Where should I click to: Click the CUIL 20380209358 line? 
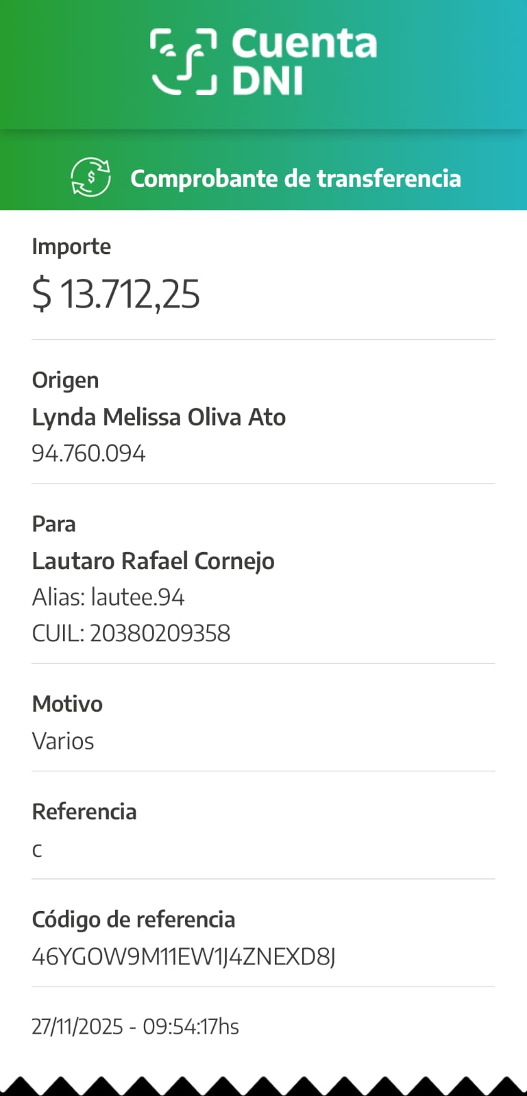pyautogui.click(x=131, y=633)
